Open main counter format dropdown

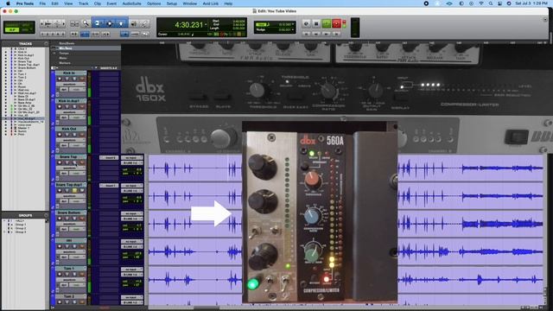click(x=206, y=25)
